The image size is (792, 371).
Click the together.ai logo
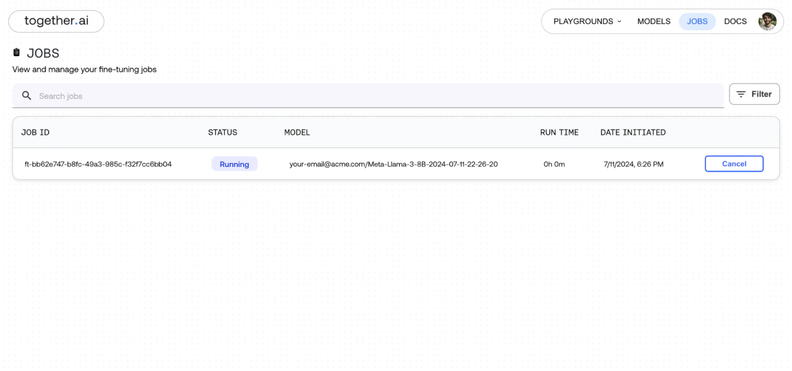point(56,21)
